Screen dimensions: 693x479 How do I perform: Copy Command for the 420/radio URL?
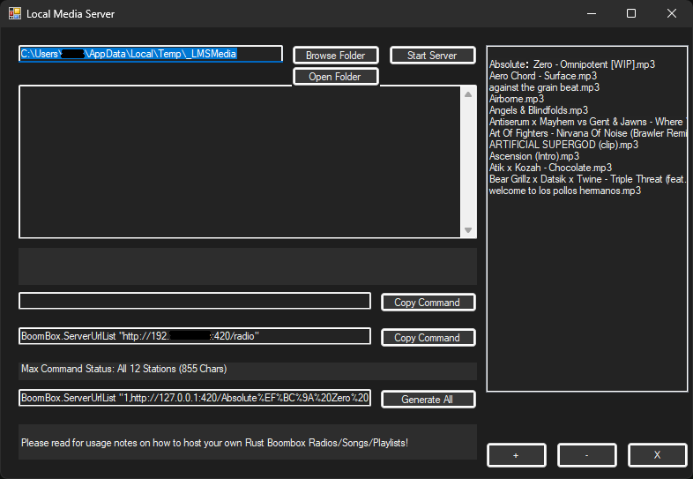point(428,338)
